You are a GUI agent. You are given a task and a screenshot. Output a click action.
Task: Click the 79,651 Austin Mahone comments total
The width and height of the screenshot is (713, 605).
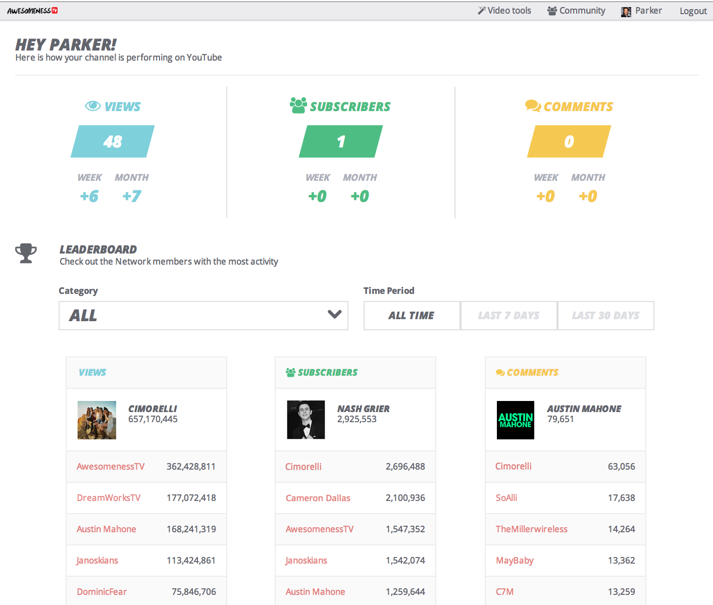(x=561, y=419)
